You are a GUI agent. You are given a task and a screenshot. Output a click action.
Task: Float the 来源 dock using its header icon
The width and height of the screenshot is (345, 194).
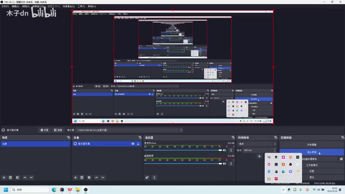tap(140, 138)
